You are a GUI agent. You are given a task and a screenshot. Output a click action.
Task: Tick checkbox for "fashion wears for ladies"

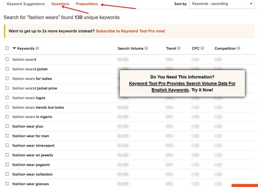click(7, 79)
